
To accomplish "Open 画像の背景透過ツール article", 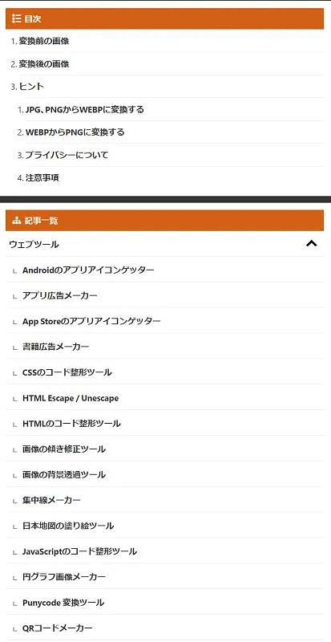I will tap(64, 474).
